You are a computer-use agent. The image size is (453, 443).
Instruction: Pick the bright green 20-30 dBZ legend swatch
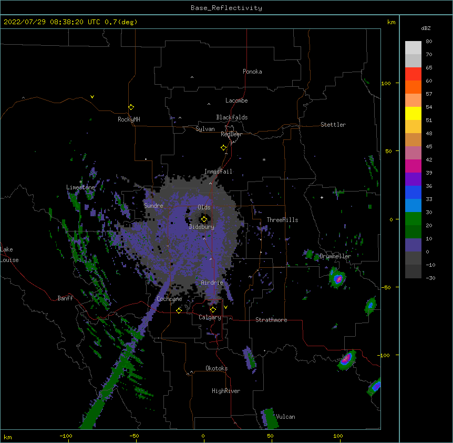click(x=413, y=219)
